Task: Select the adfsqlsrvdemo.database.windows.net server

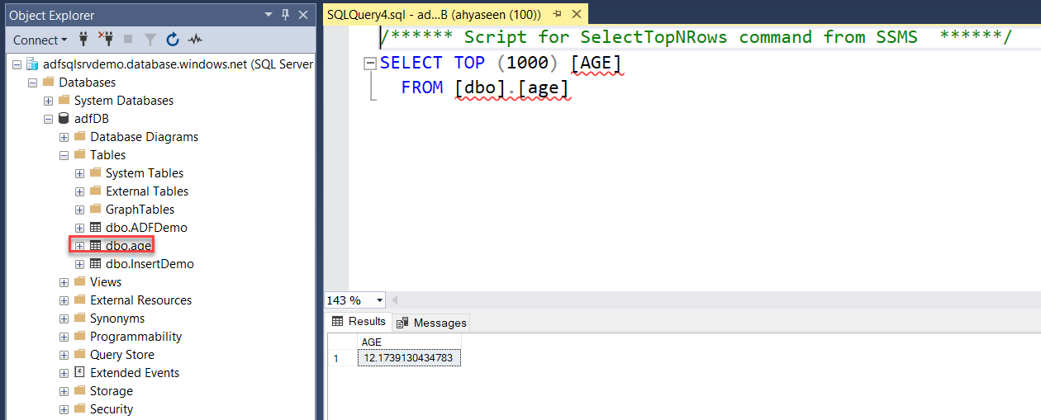Action: click(178, 64)
